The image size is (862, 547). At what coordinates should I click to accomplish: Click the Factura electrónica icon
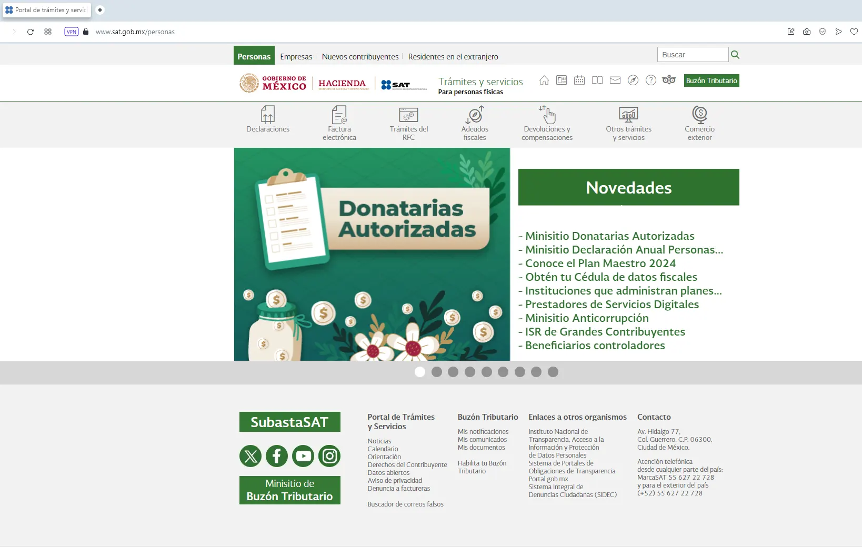(x=339, y=115)
